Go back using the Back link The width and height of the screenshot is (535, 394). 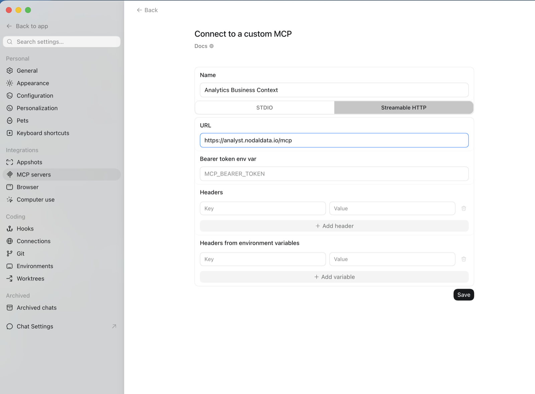pos(147,10)
